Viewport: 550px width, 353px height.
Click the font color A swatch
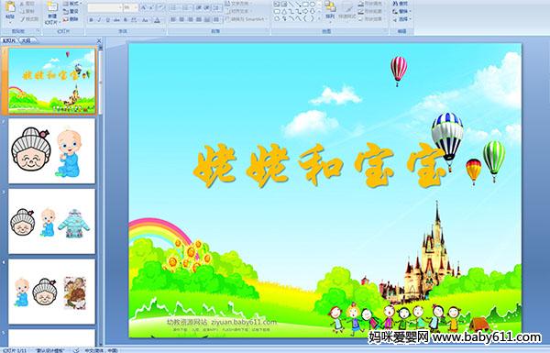[x=157, y=20]
